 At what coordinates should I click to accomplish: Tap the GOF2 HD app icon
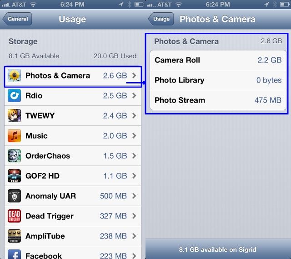click(x=14, y=176)
